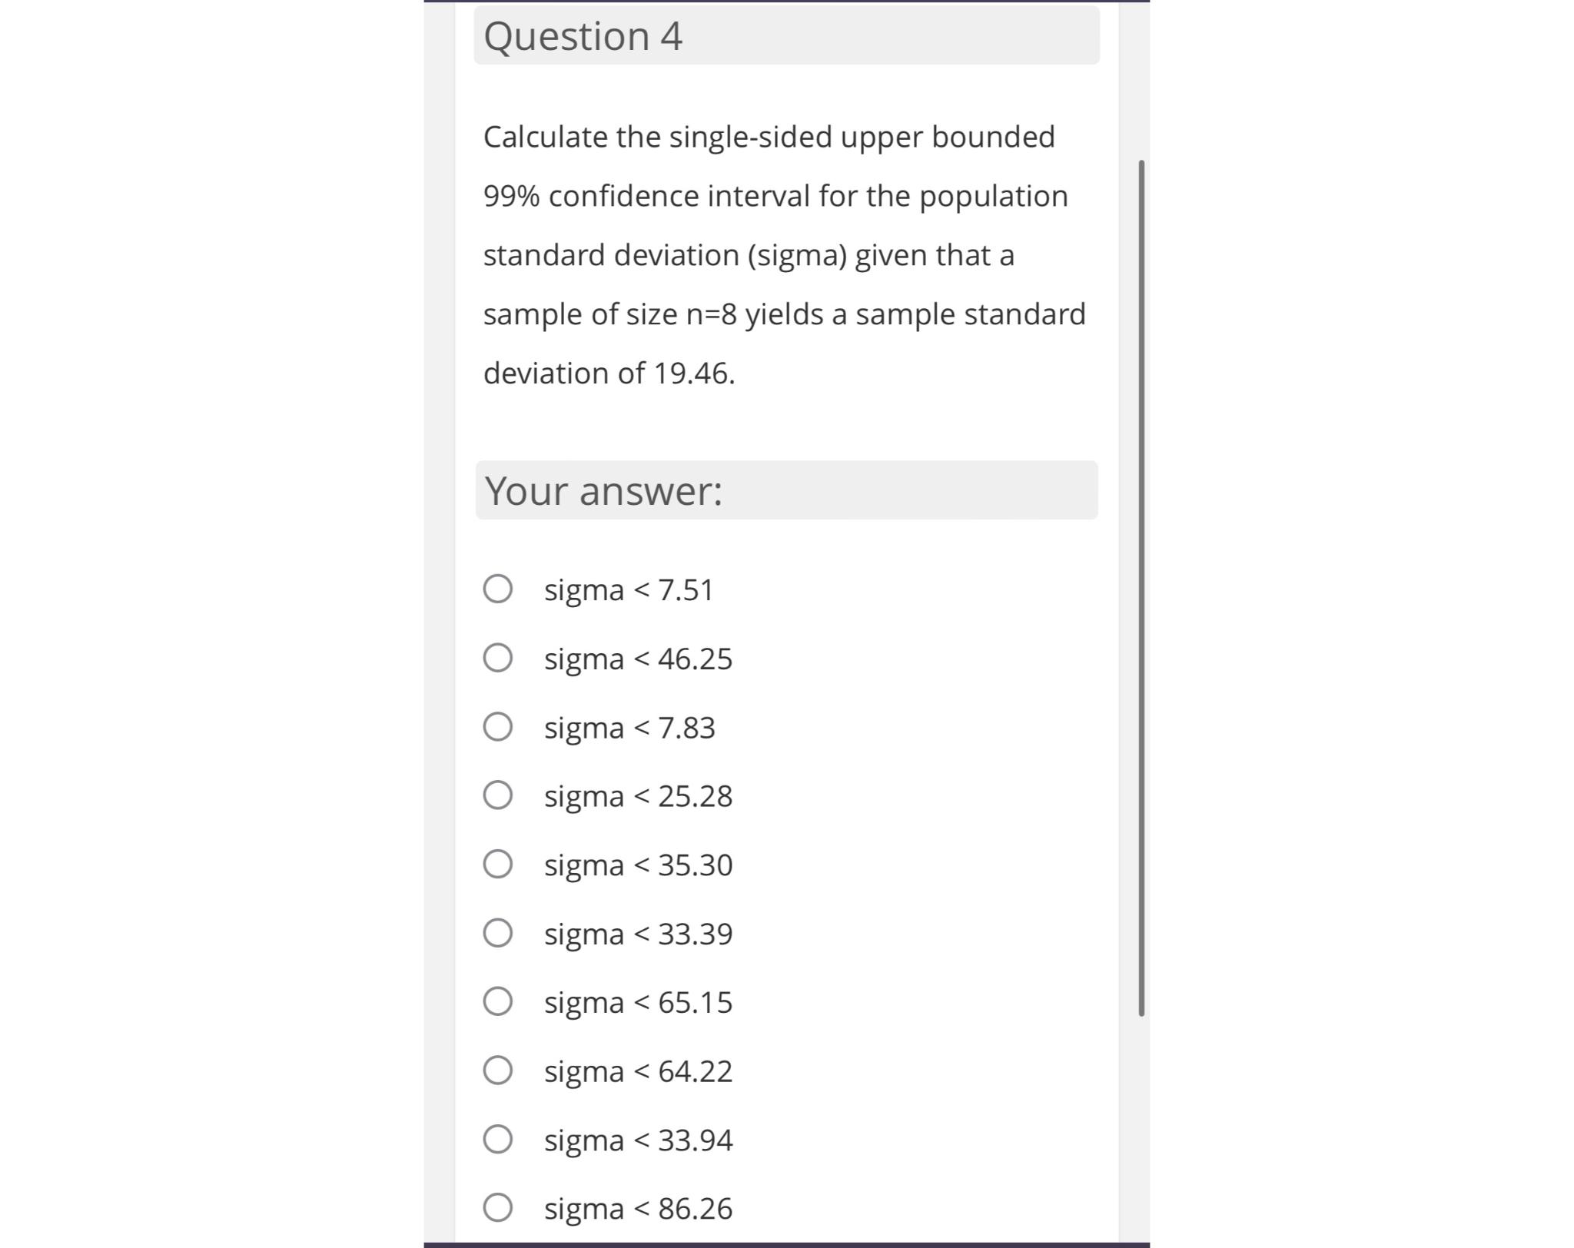The image size is (1574, 1248).
Task: Click the Question 4 header
Action: [x=584, y=35]
